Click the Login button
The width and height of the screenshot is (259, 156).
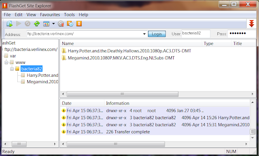pyautogui.click(x=157, y=34)
